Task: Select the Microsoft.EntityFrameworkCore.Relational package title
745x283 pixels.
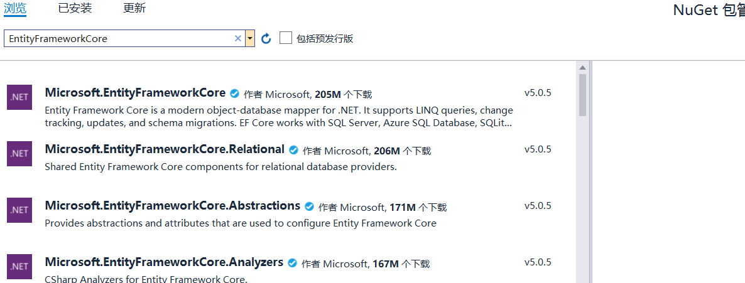Action: coord(165,149)
